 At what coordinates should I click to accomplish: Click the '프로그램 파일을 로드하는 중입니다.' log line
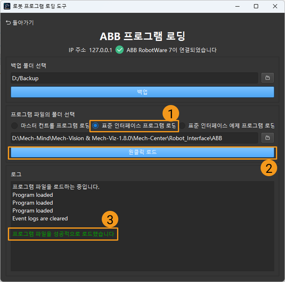pos(56,187)
